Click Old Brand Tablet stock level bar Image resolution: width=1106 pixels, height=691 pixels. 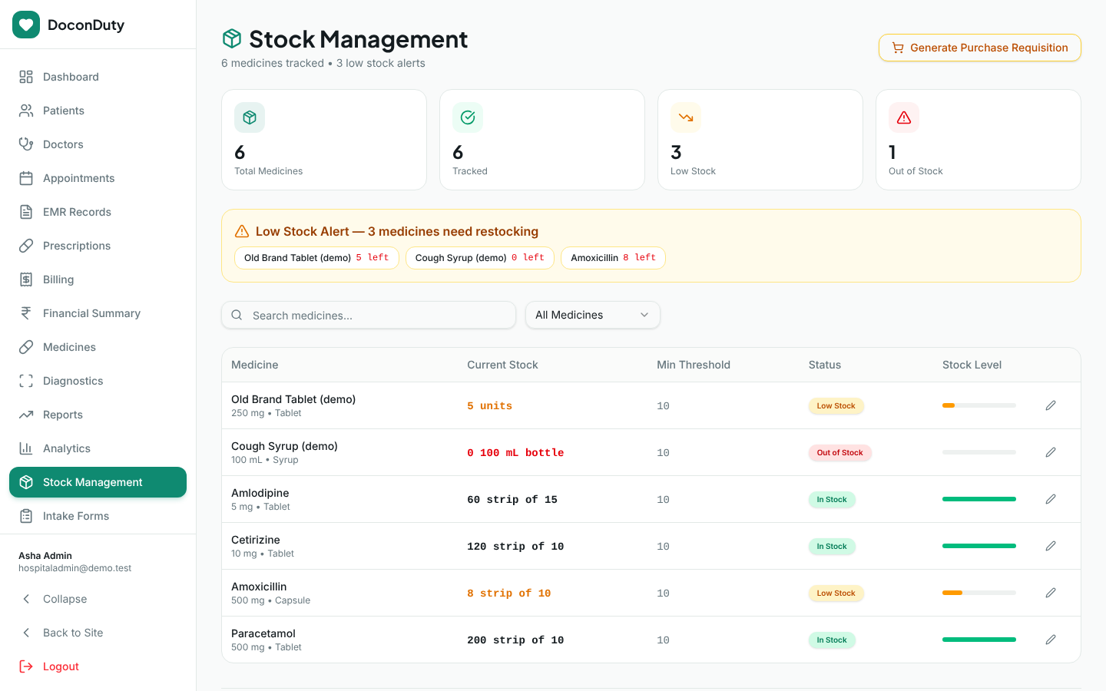(979, 405)
